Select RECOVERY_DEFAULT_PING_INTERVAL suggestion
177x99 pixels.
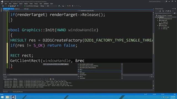click(x=89, y=66)
